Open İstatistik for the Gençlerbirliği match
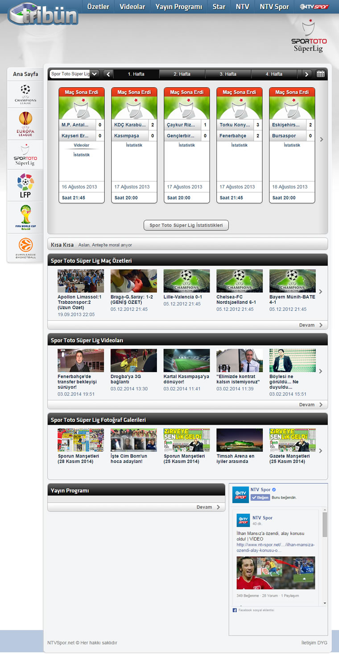The image size is (339, 659). coord(187,145)
